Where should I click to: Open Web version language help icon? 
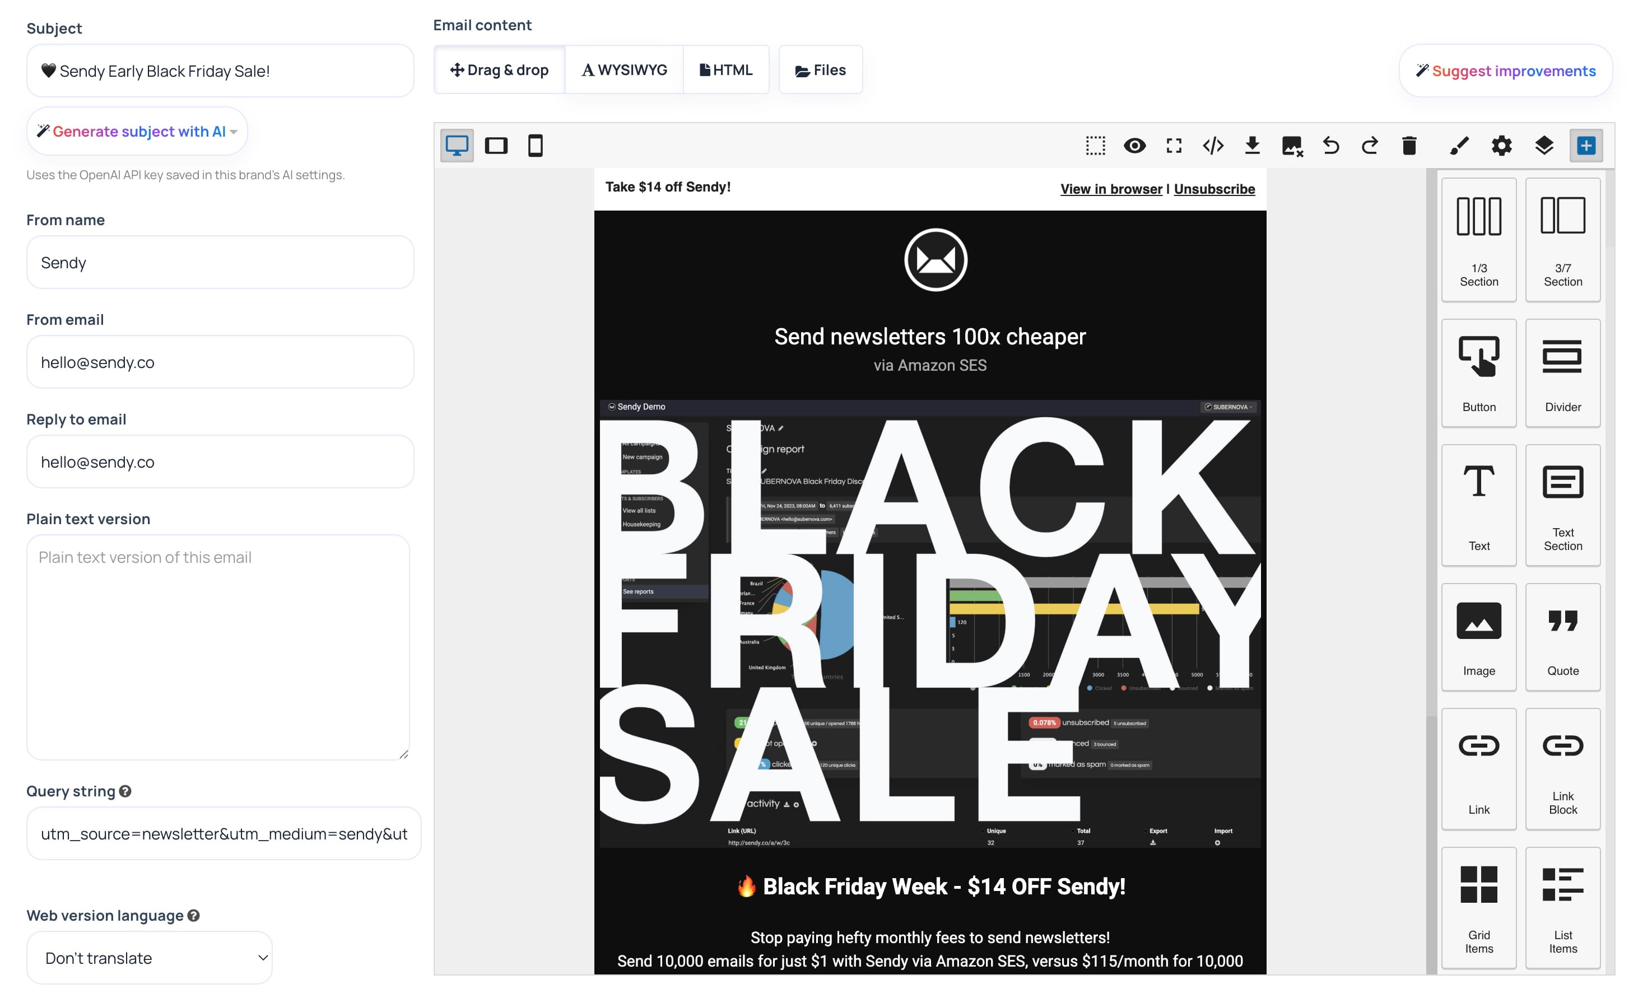pyautogui.click(x=193, y=915)
